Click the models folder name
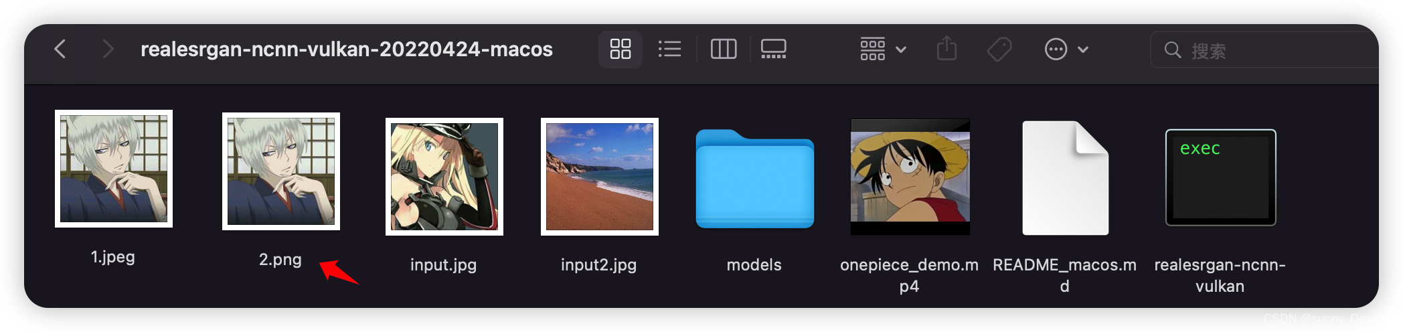The image size is (1403, 332). pyautogui.click(x=754, y=265)
